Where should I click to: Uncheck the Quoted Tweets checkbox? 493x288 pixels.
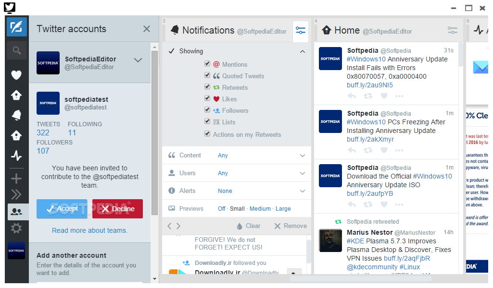[x=207, y=75]
